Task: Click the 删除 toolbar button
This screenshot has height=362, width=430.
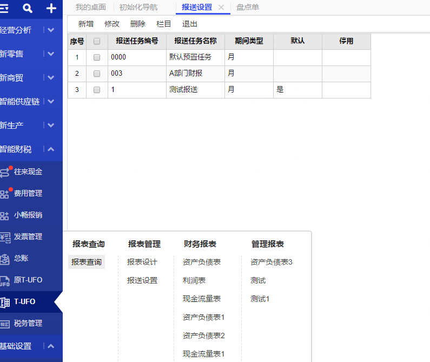Action: pos(138,24)
